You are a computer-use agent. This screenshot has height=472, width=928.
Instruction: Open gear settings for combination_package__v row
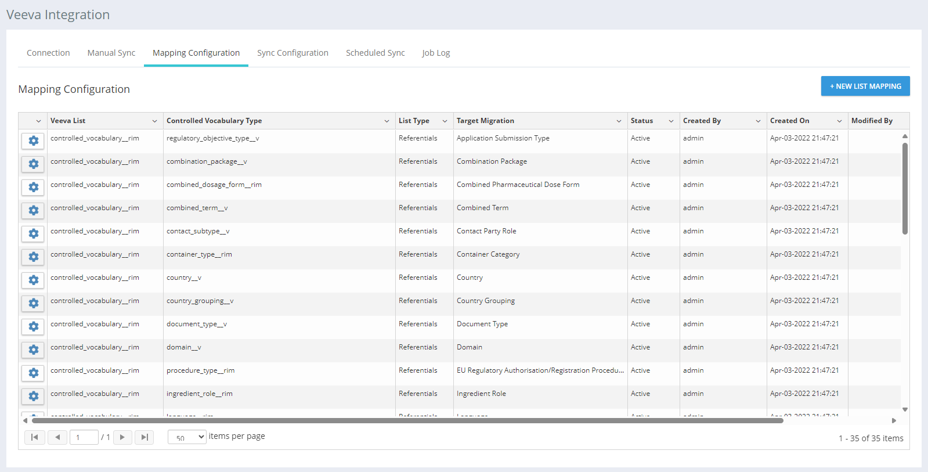[x=33, y=164]
